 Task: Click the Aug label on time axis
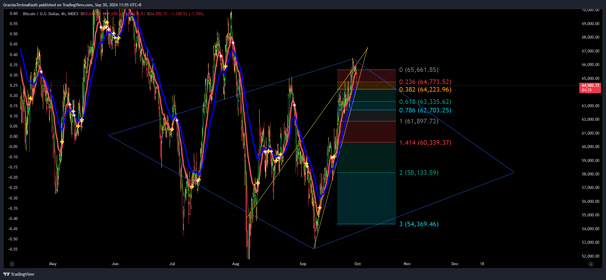click(235, 264)
